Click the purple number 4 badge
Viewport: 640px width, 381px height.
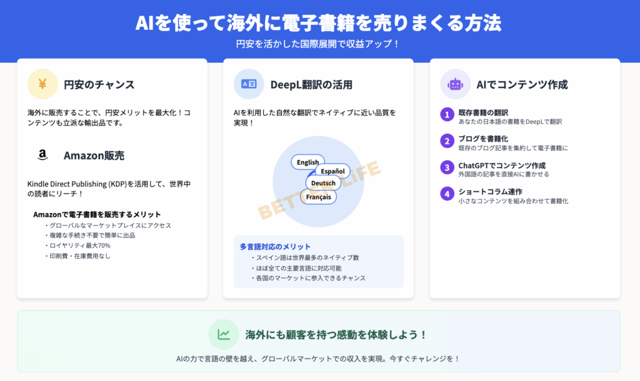[446, 193]
